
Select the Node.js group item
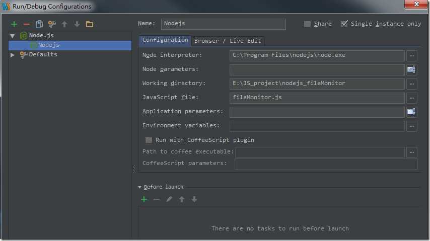click(41, 35)
